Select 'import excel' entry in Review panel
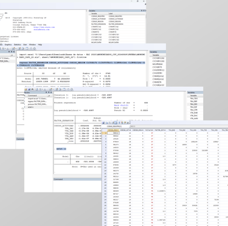This screenshot has height=226, width=228. [38, 98]
